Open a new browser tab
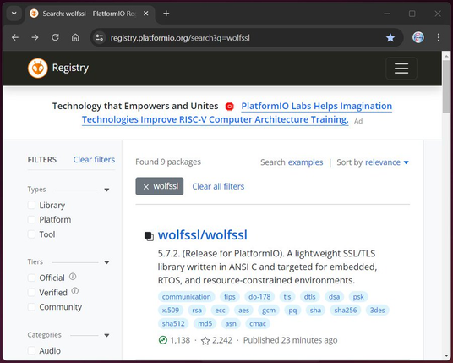 coord(166,14)
